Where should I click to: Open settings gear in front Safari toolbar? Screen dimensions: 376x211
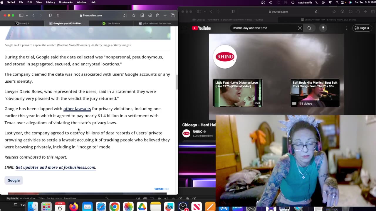tap(150, 15)
